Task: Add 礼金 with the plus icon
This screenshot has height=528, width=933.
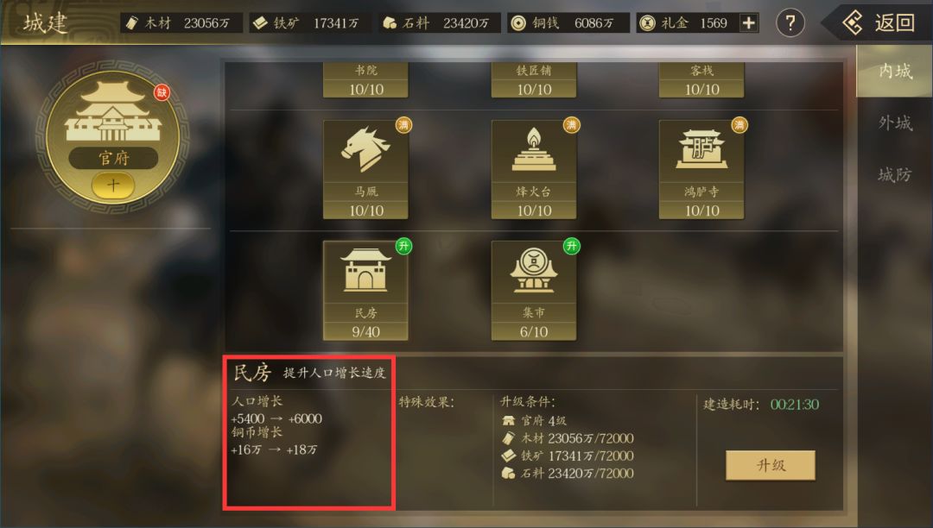Action: tap(748, 23)
